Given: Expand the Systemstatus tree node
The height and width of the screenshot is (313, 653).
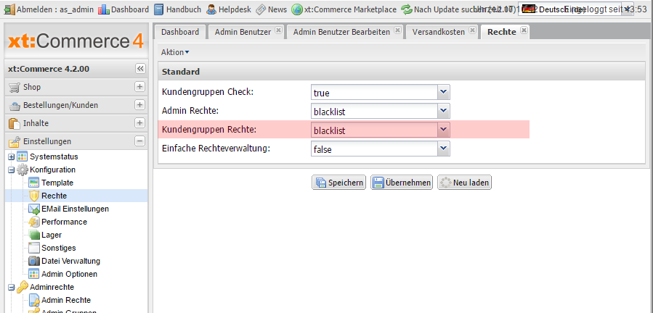Looking at the screenshot, I should click(11, 157).
